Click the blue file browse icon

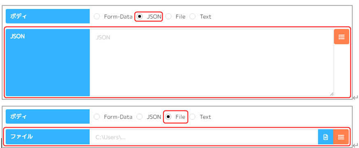coord(326,137)
